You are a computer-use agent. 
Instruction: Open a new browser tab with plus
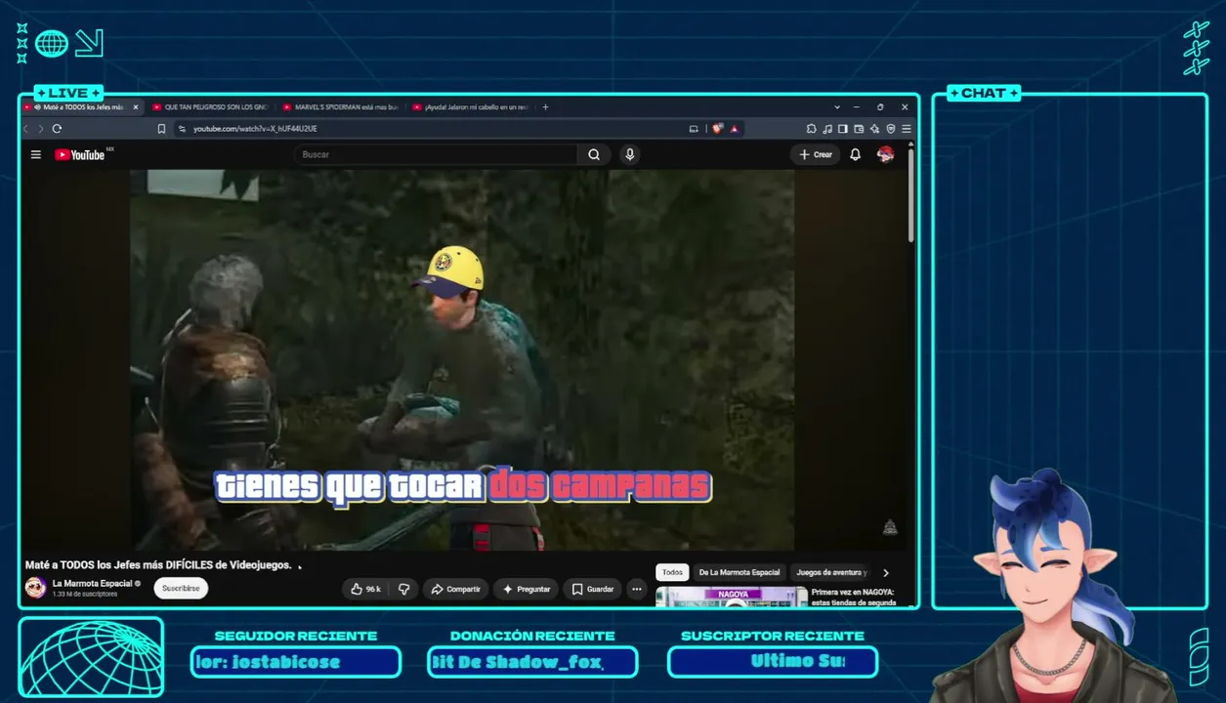[545, 107]
